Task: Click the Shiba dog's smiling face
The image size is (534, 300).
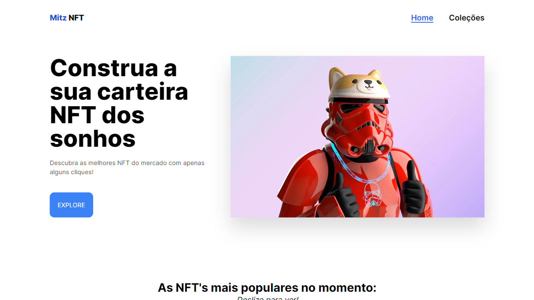Action: 368,85
